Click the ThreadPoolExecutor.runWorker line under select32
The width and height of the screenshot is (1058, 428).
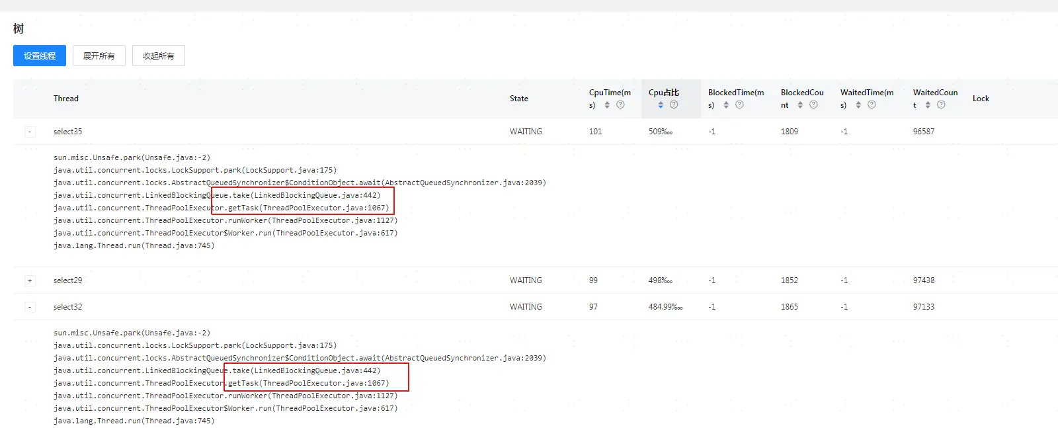click(x=225, y=396)
